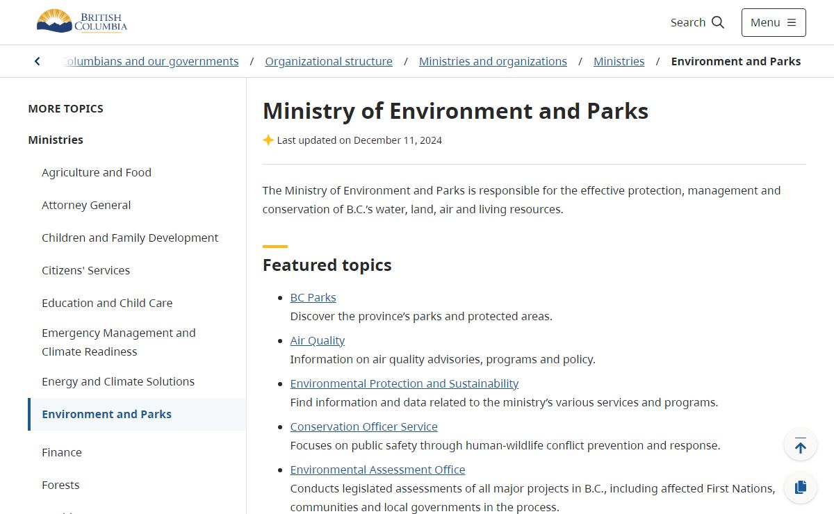Viewport: 834px width, 514px height.
Task: Open Agriculture and Food in sidebar
Action: (97, 172)
